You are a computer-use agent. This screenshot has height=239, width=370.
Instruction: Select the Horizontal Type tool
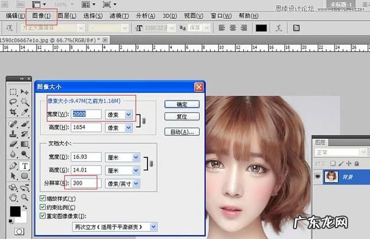point(25,166)
